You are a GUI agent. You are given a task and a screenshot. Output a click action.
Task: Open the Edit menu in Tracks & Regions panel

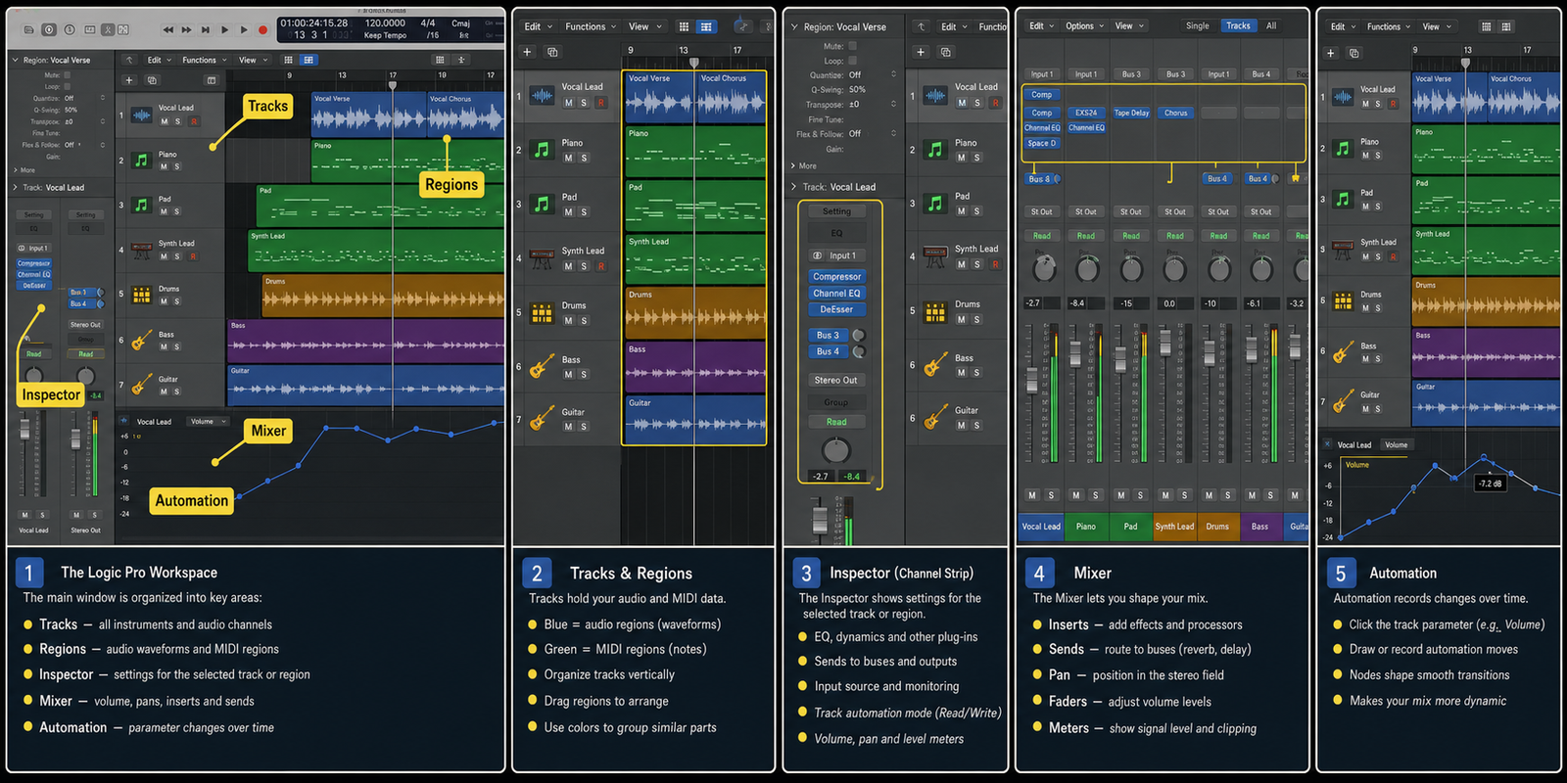tap(538, 26)
